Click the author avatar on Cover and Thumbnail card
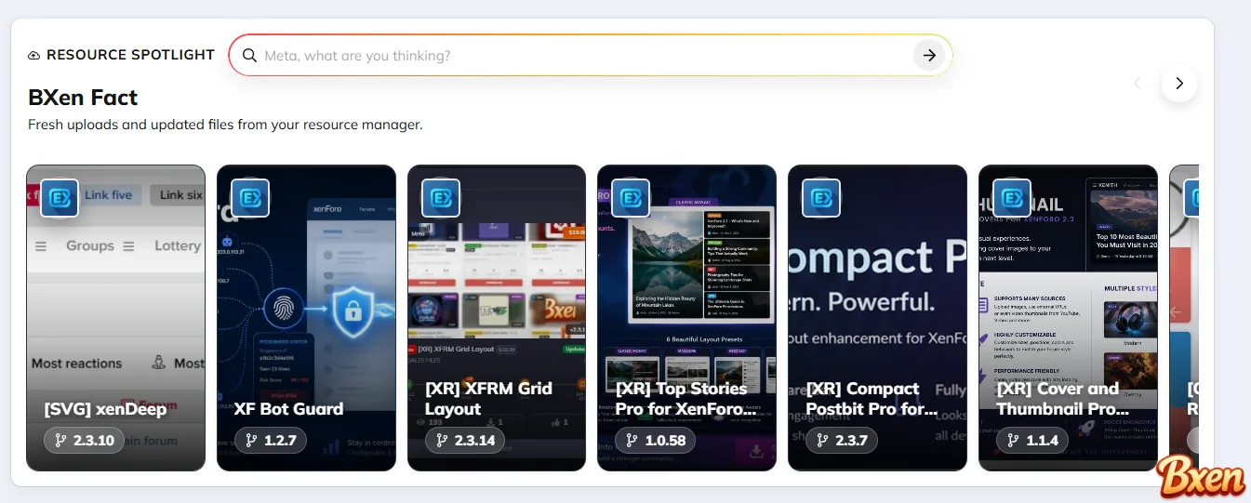This screenshot has width=1251, height=503. (x=1012, y=198)
